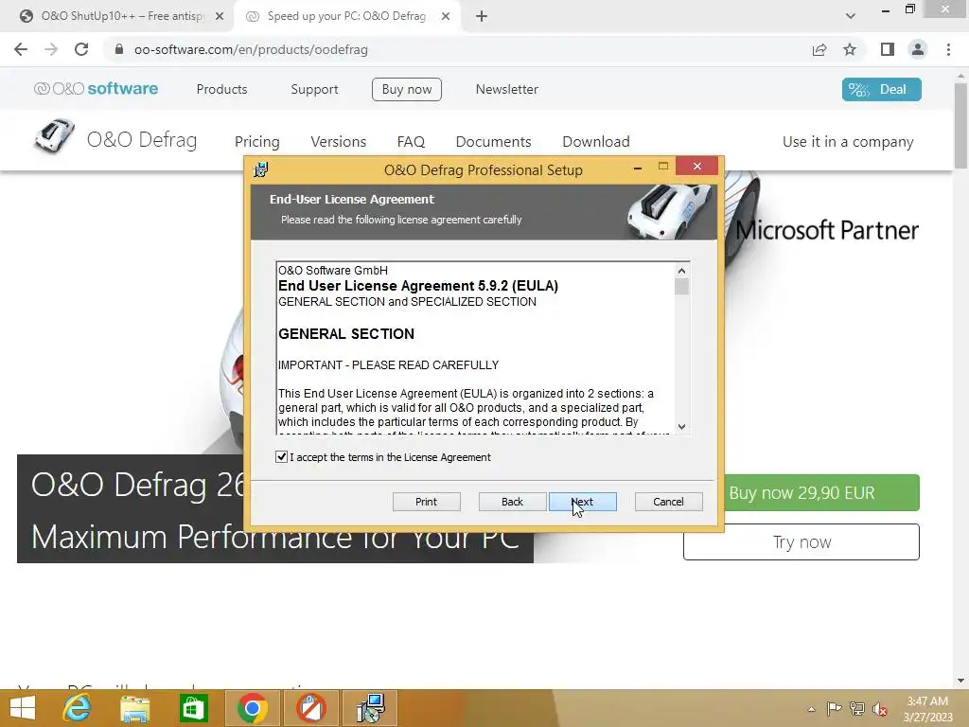Select the Speed up your PC tab

(x=346, y=17)
